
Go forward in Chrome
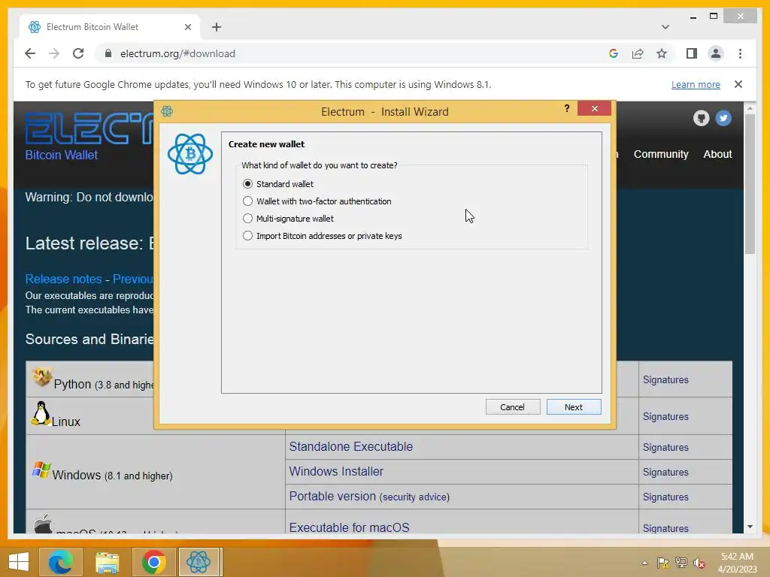click(x=54, y=53)
